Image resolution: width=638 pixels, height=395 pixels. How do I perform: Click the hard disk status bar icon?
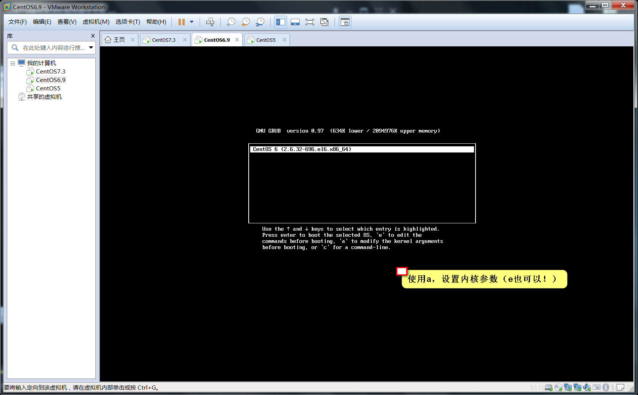[549, 387]
